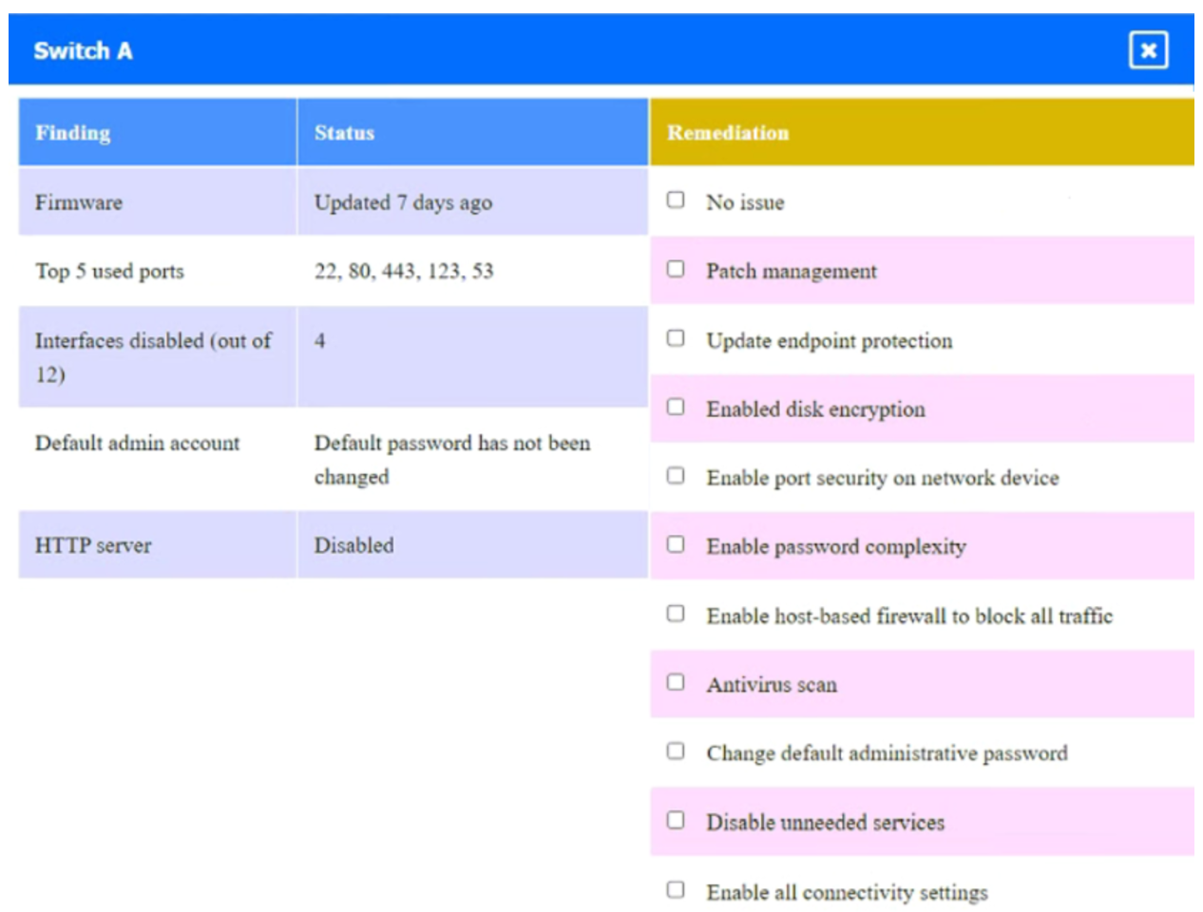Close the Switch A dialog
Screen dimensions: 1203x912
[1148, 50]
